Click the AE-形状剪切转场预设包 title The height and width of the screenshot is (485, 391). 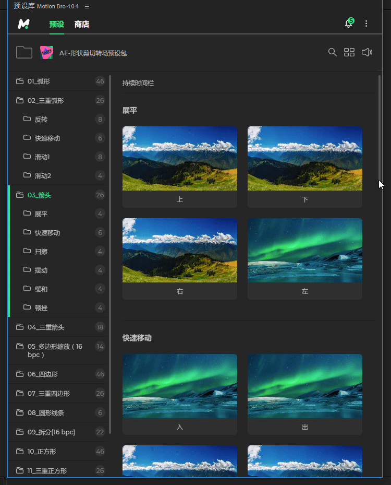coord(93,53)
